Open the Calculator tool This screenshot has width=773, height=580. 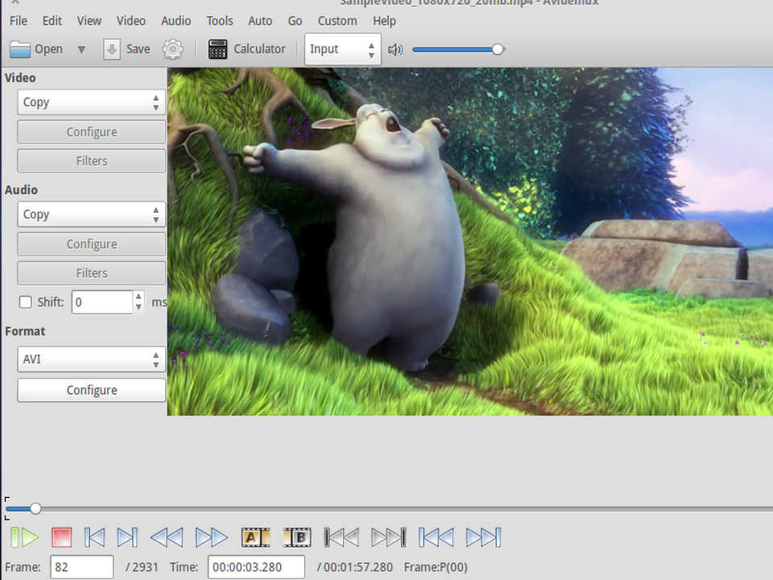247,49
